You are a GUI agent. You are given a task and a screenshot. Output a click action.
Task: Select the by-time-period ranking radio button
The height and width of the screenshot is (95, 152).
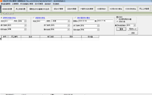pos(75,18)
